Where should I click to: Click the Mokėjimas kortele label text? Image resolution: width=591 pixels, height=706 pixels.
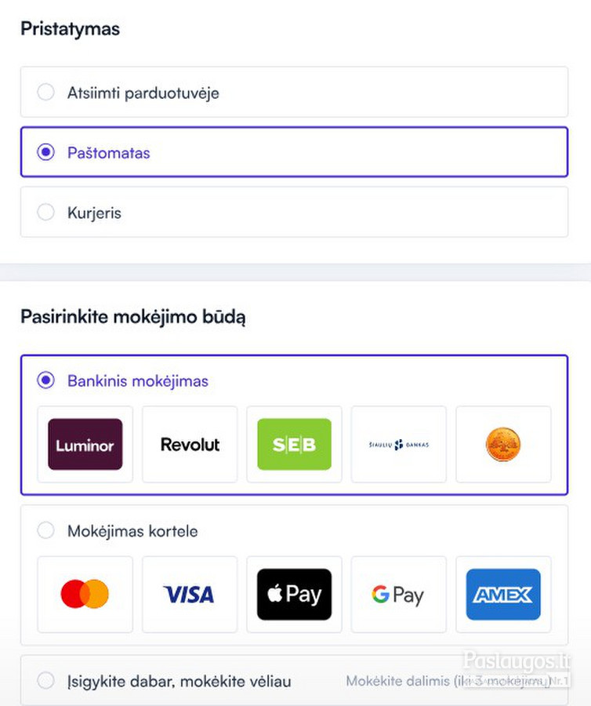pyautogui.click(x=132, y=531)
